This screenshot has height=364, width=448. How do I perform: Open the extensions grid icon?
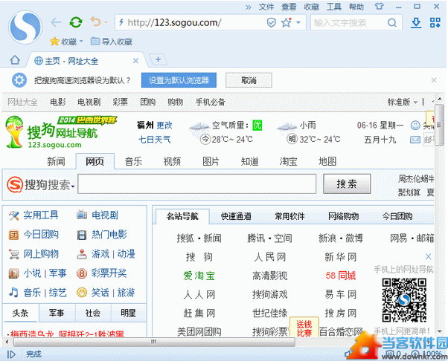[435, 22]
